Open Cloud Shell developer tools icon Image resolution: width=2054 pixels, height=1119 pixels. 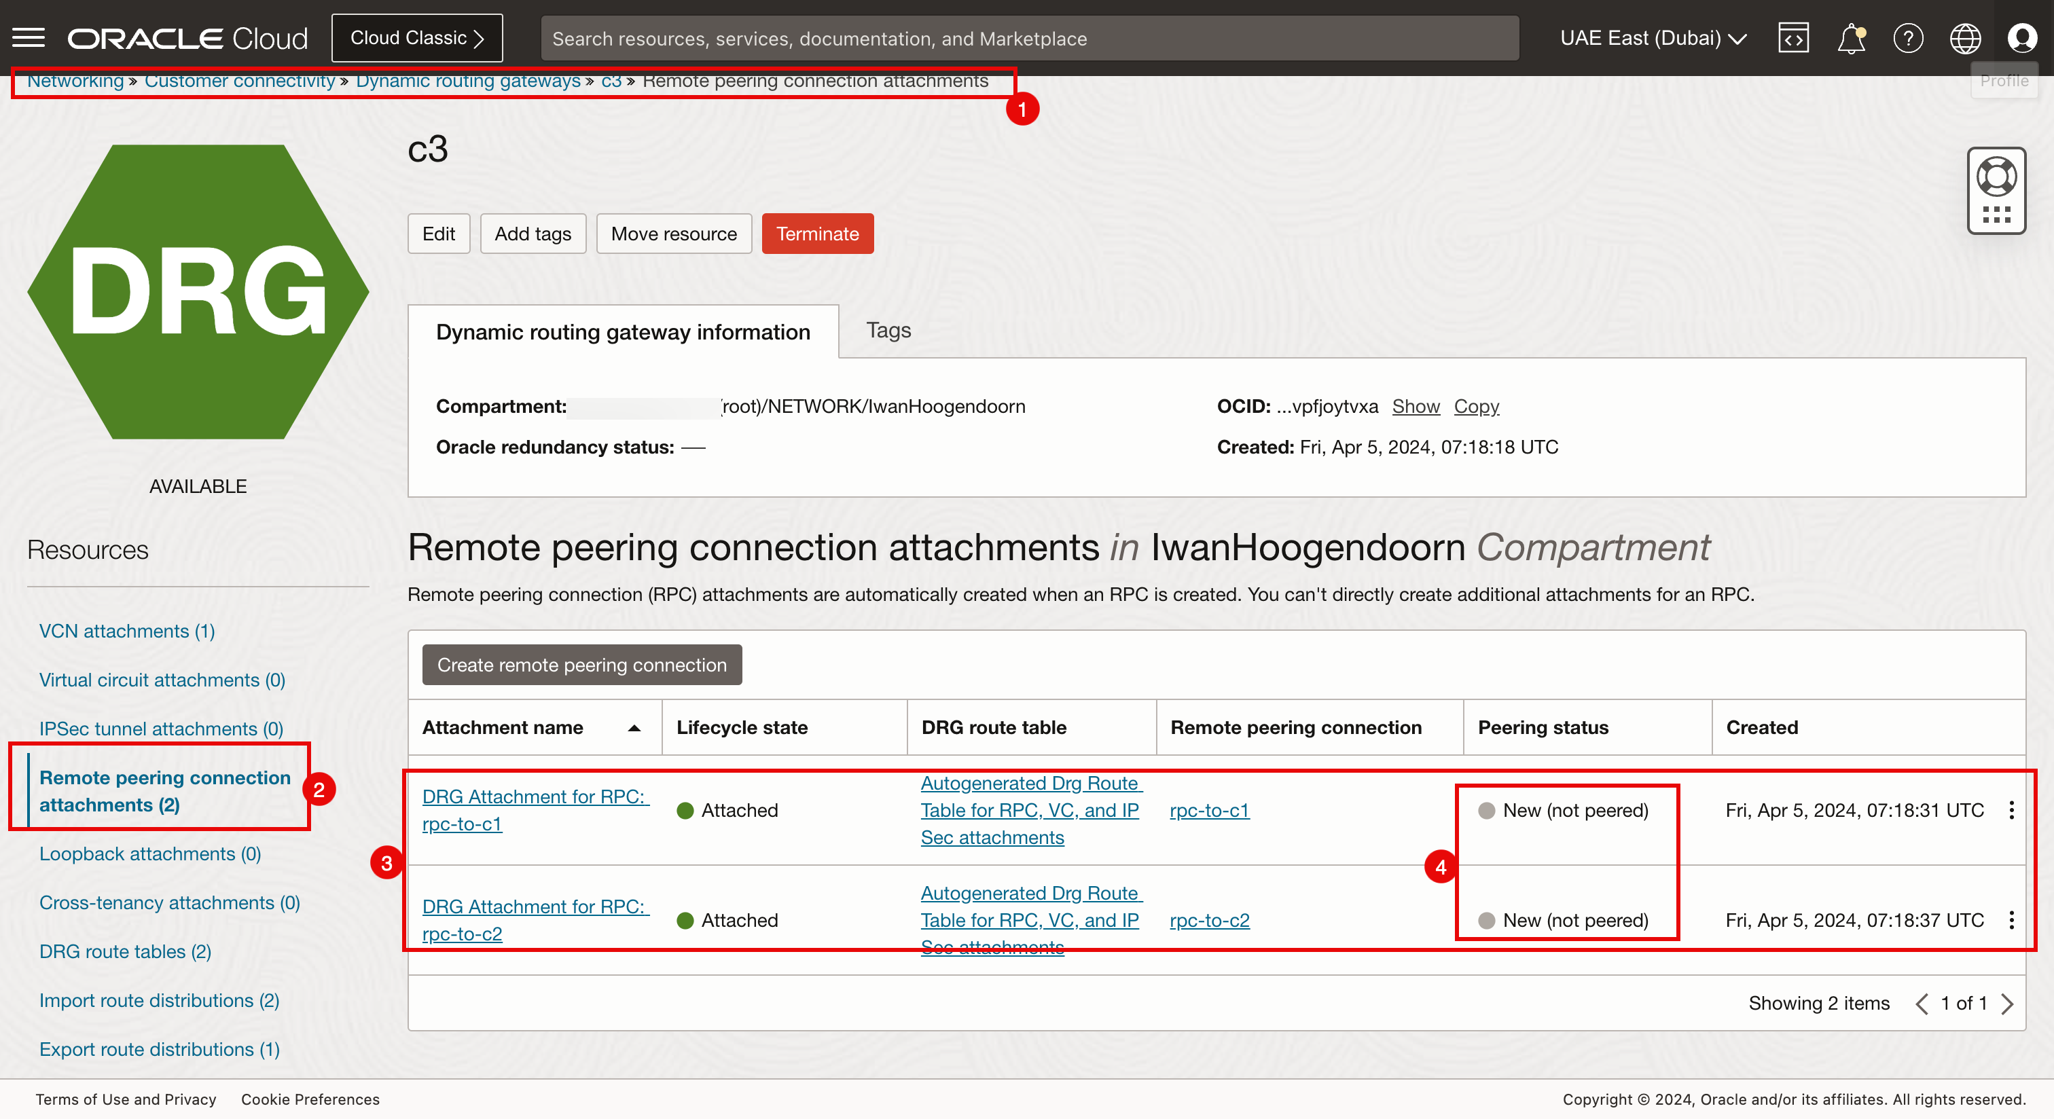point(1792,37)
